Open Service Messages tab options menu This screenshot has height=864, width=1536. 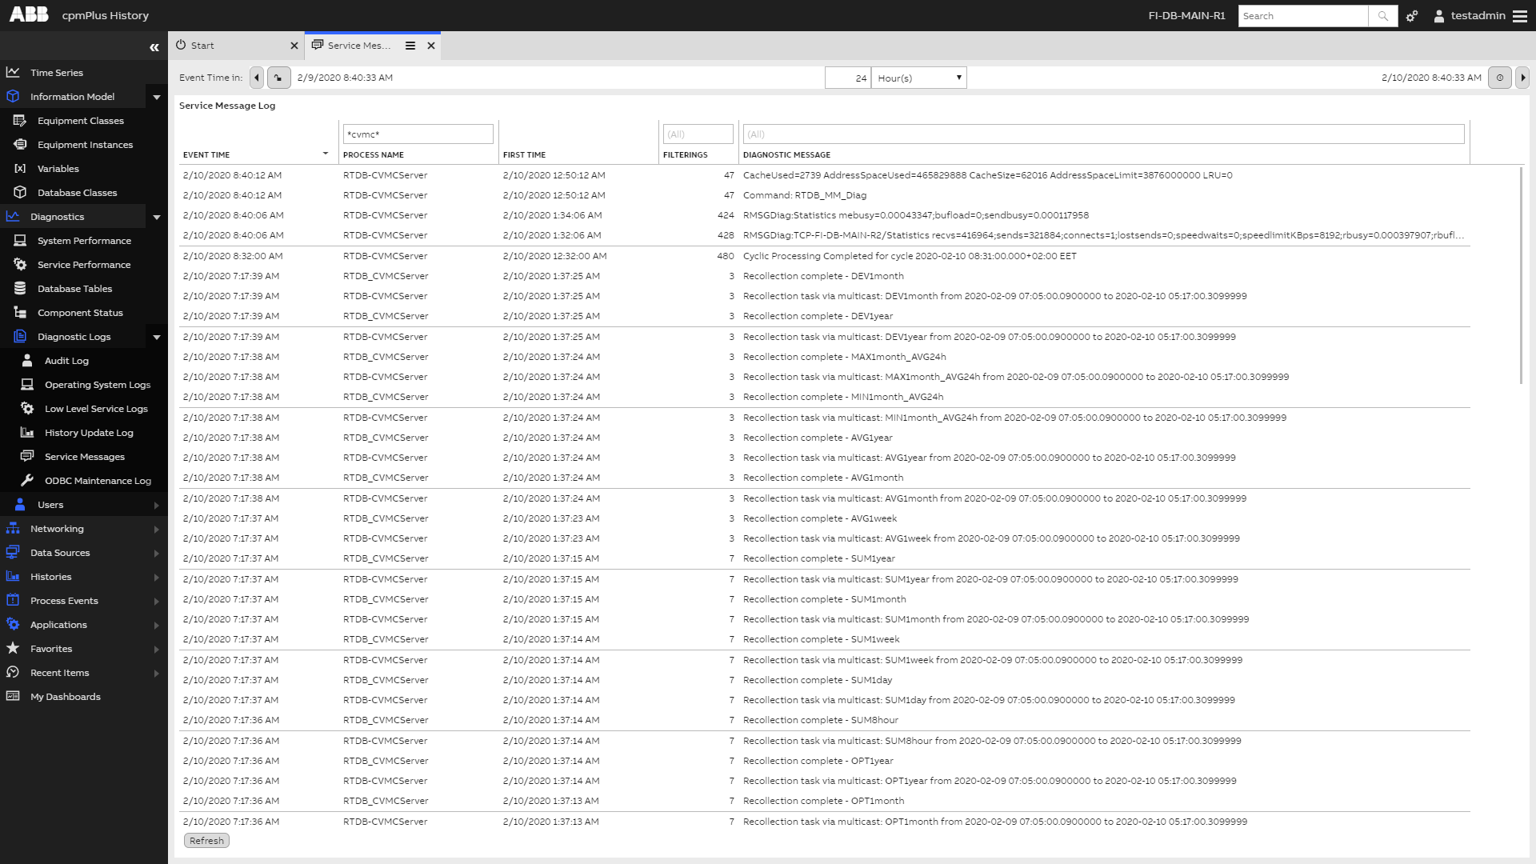(410, 46)
